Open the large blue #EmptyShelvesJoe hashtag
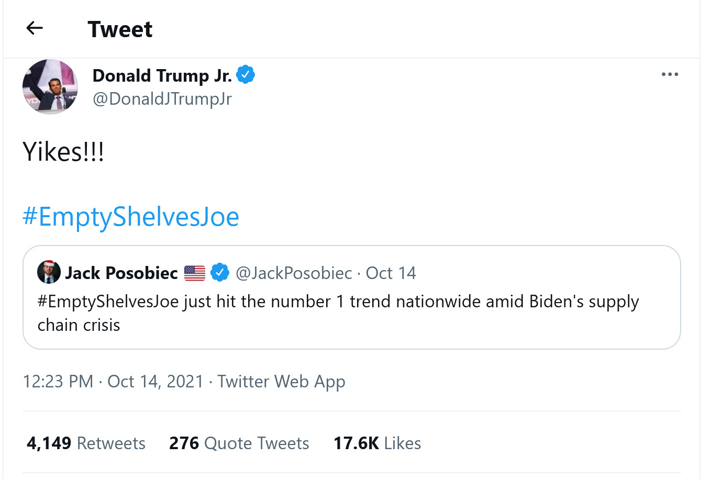Image resolution: width=701 pixels, height=479 pixels. point(131,216)
